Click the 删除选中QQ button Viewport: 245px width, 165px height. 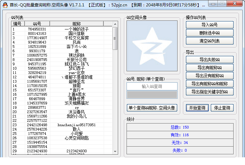pyautogui.click(x=209, y=33)
